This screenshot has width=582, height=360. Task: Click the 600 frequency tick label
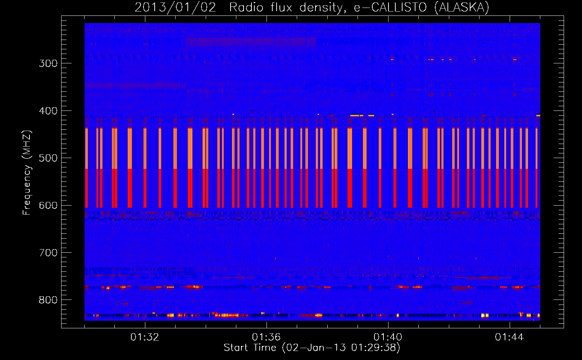click(48, 206)
